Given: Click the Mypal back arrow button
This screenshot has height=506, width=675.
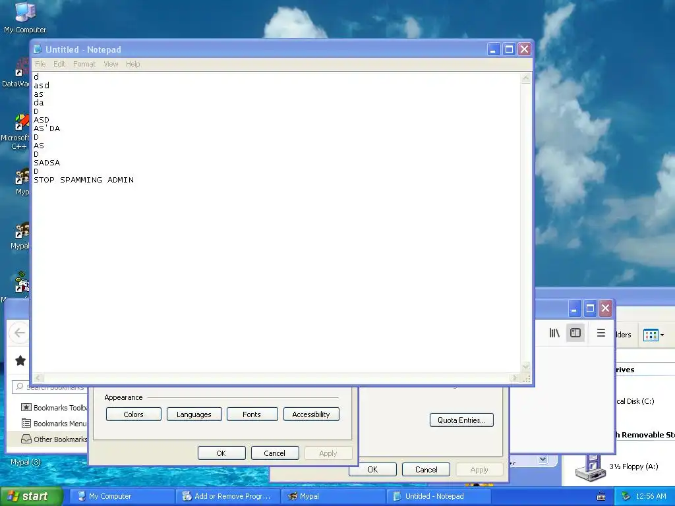Looking at the screenshot, I should [x=19, y=333].
